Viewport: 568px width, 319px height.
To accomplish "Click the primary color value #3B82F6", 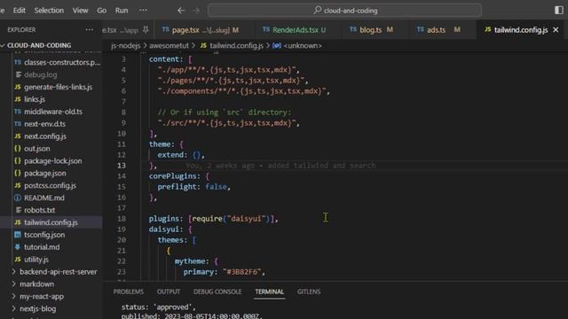I will point(241,272).
